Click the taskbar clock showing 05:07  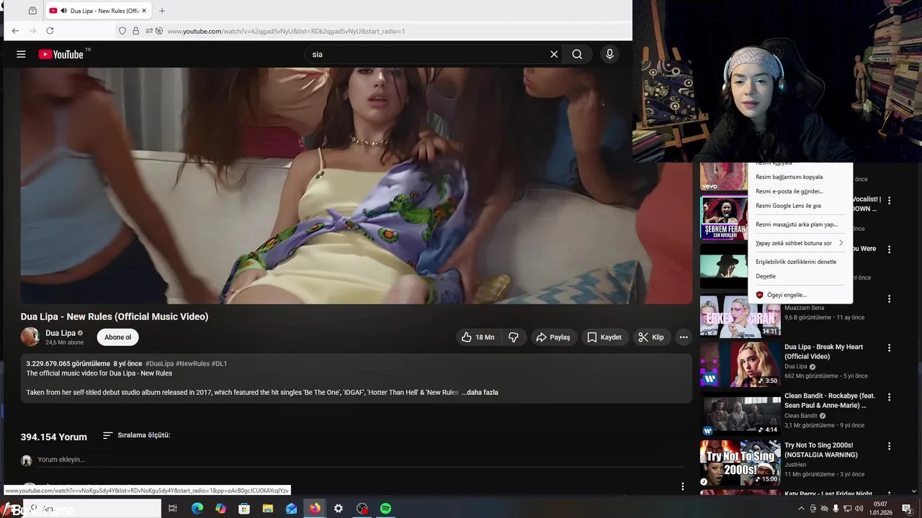880,509
